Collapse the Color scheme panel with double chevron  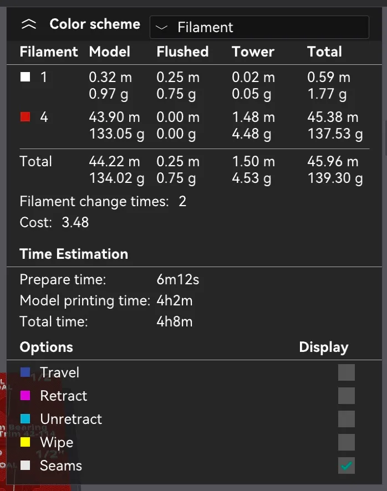(28, 24)
